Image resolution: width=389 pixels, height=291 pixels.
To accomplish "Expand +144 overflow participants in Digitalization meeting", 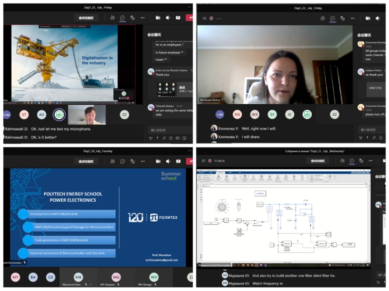I will (x=6, y=115).
